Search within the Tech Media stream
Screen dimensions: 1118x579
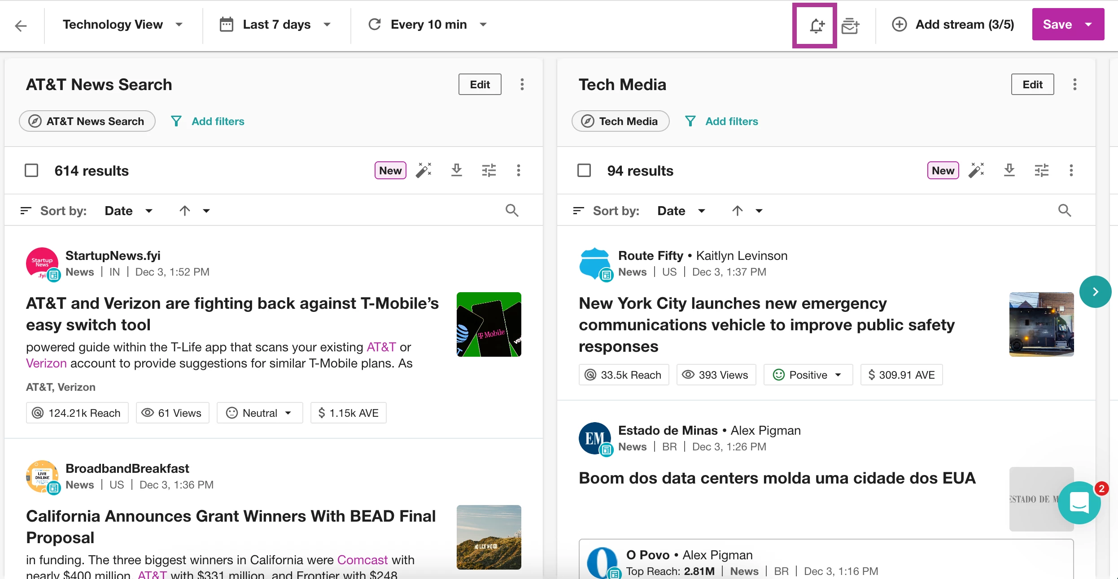pyautogui.click(x=1064, y=211)
